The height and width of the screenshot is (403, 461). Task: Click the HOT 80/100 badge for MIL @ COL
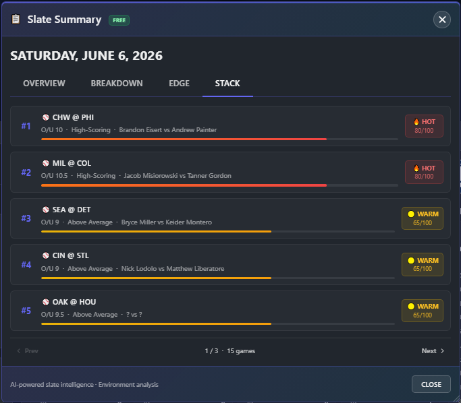click(424, 173)
